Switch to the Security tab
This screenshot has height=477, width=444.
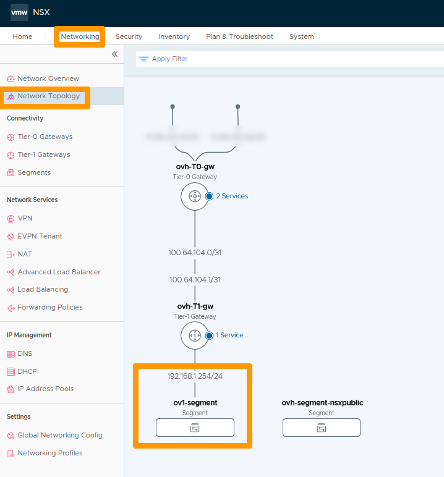pyautogui.click(x=129, y=36)
